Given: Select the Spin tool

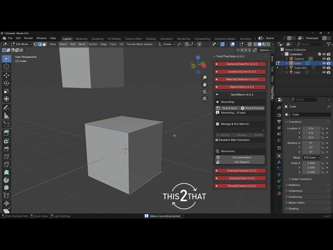Looking at the screenshot, I should 6,180.
